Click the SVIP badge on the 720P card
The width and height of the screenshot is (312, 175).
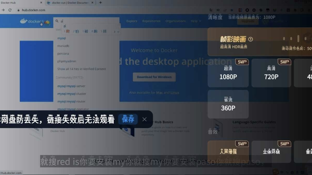(284, 62)
